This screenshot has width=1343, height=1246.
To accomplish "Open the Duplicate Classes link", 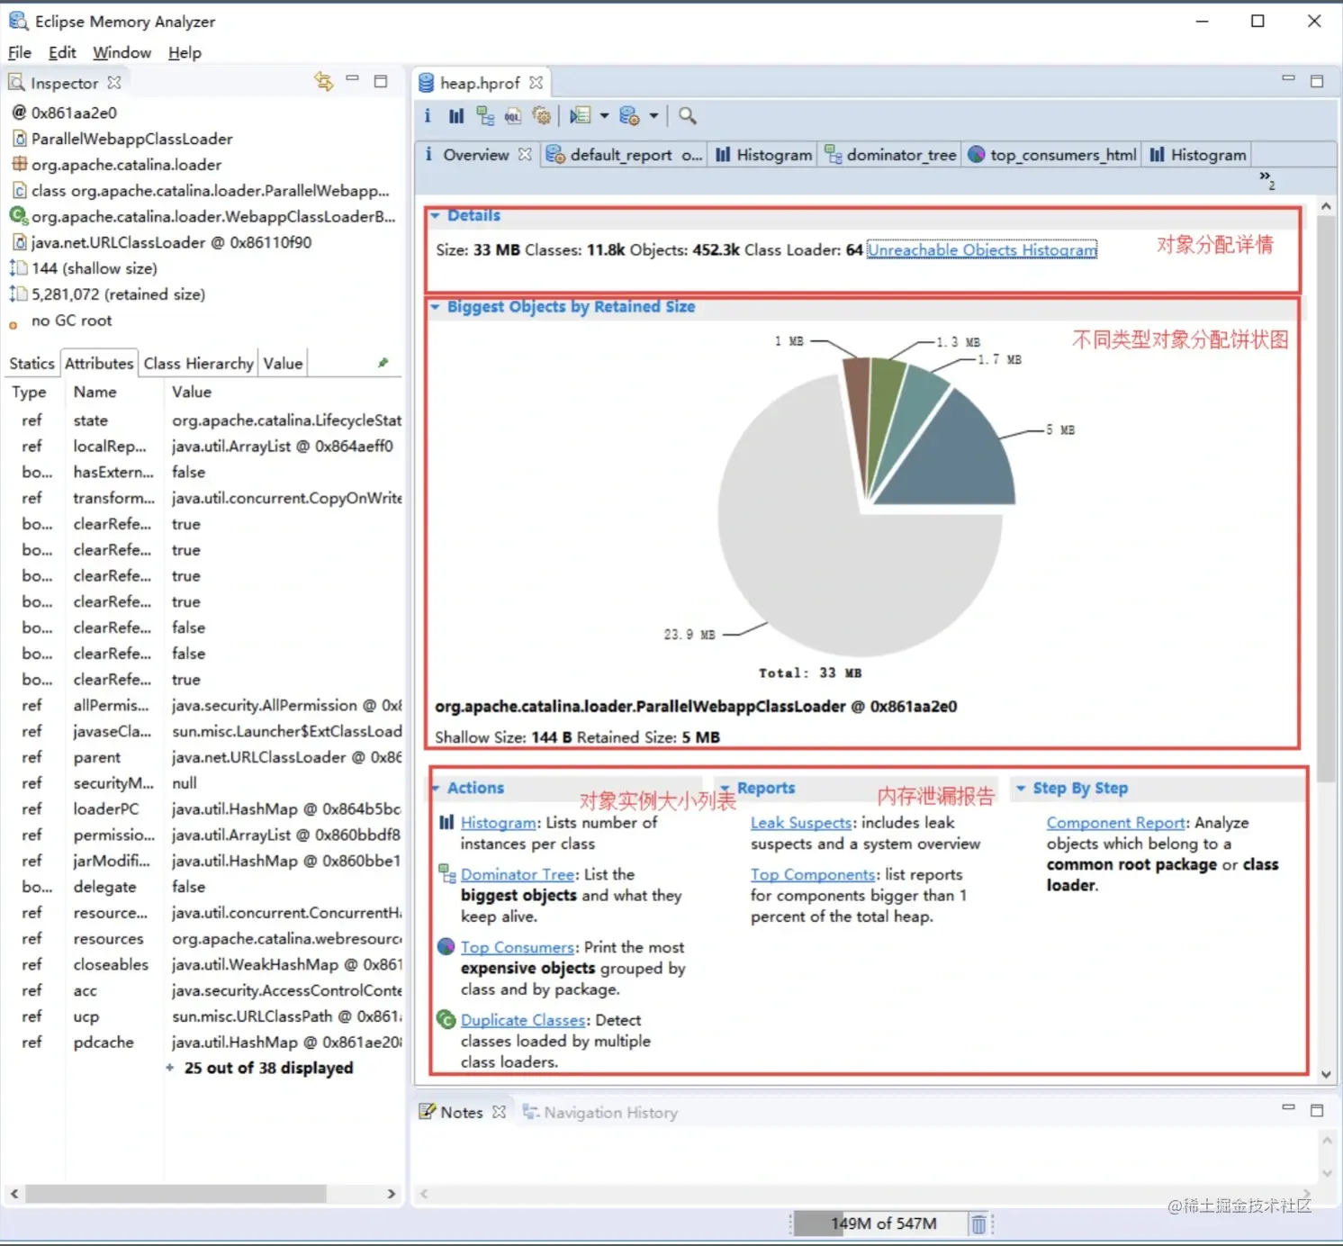I will tap(523, 1020).
